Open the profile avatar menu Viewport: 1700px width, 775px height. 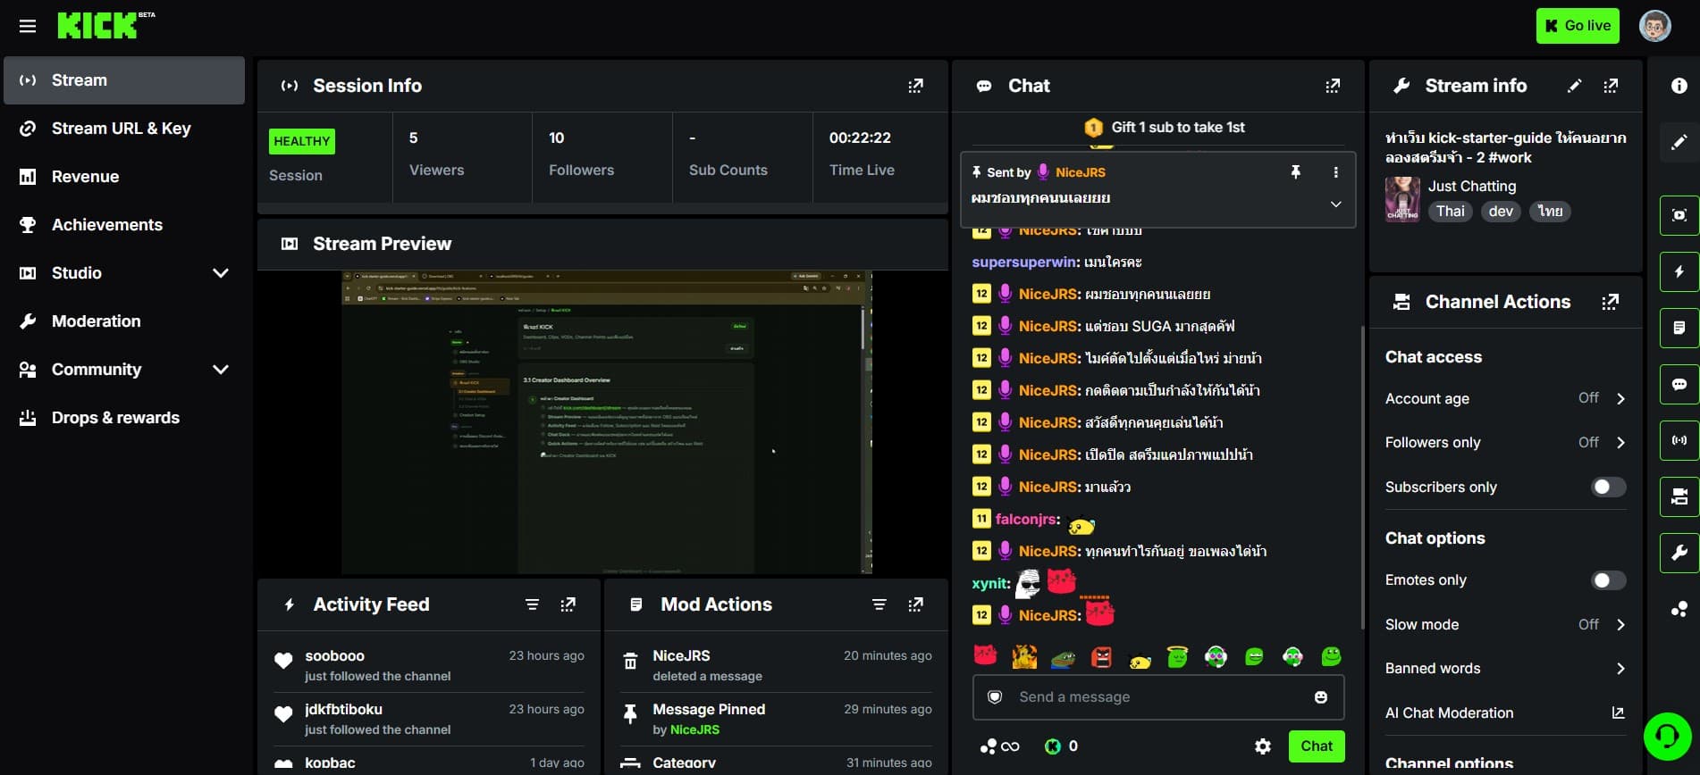click(x=1655, y=26)
